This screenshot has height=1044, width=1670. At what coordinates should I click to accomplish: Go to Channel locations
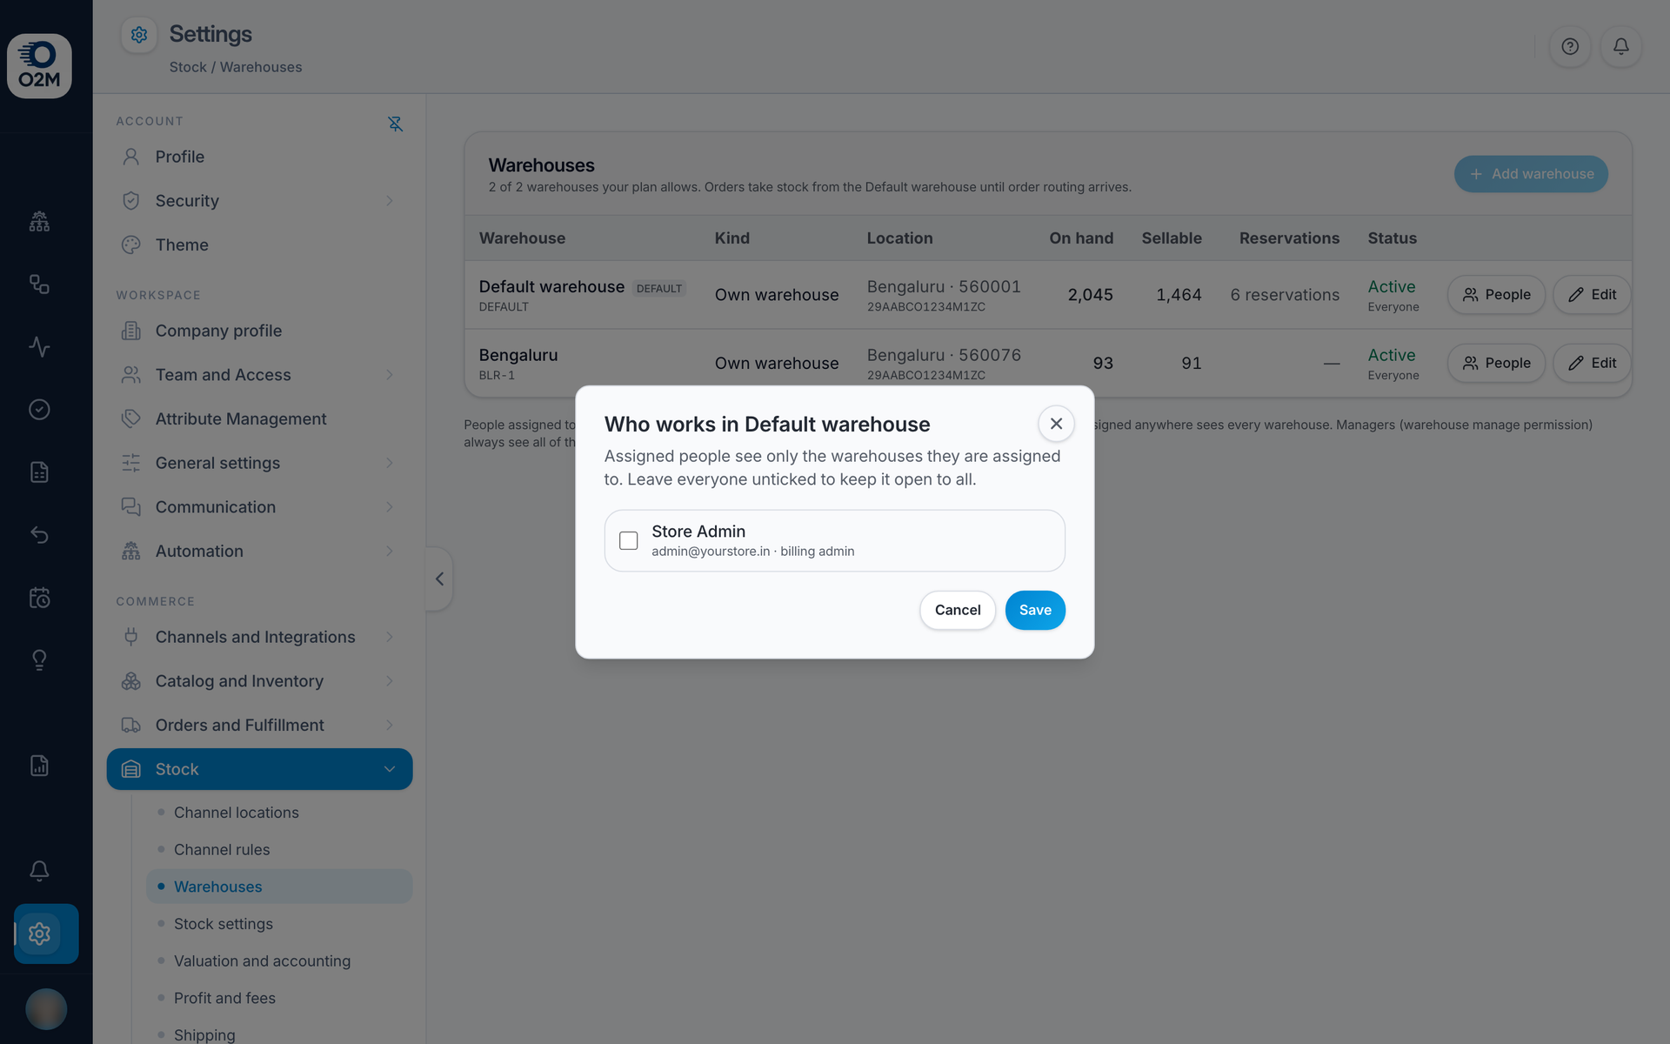coord(278,813)
